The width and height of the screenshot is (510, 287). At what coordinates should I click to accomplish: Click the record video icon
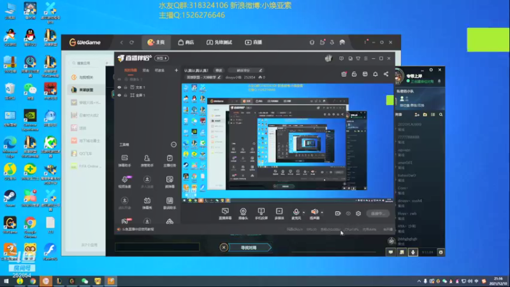pos(338,214)
